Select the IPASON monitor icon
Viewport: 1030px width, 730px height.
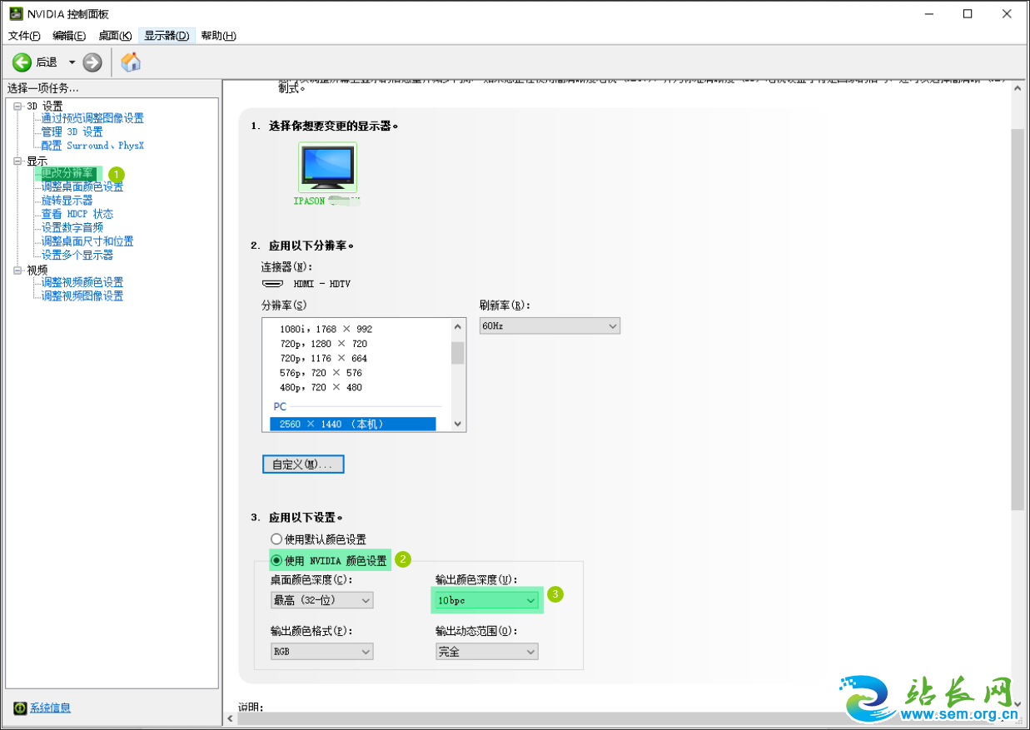tap(326, 168)
